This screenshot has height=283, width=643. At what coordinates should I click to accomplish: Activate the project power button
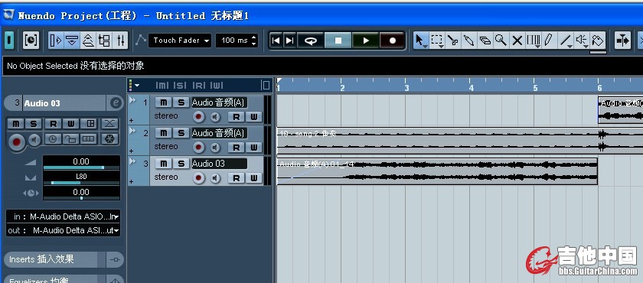[9, 40]
